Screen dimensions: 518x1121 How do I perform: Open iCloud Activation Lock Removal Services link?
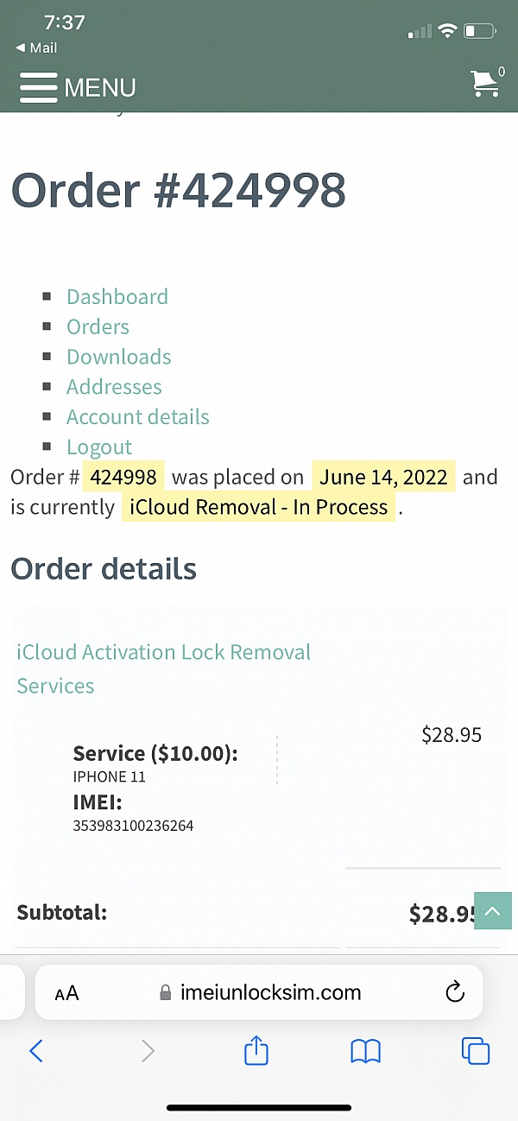(x=164, y=668)
